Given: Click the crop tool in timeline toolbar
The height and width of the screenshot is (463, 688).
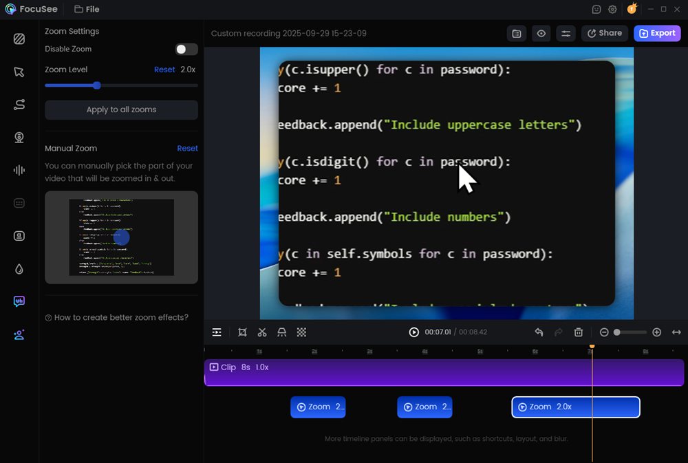Looking at the screenshot, I should coord(242,332).
